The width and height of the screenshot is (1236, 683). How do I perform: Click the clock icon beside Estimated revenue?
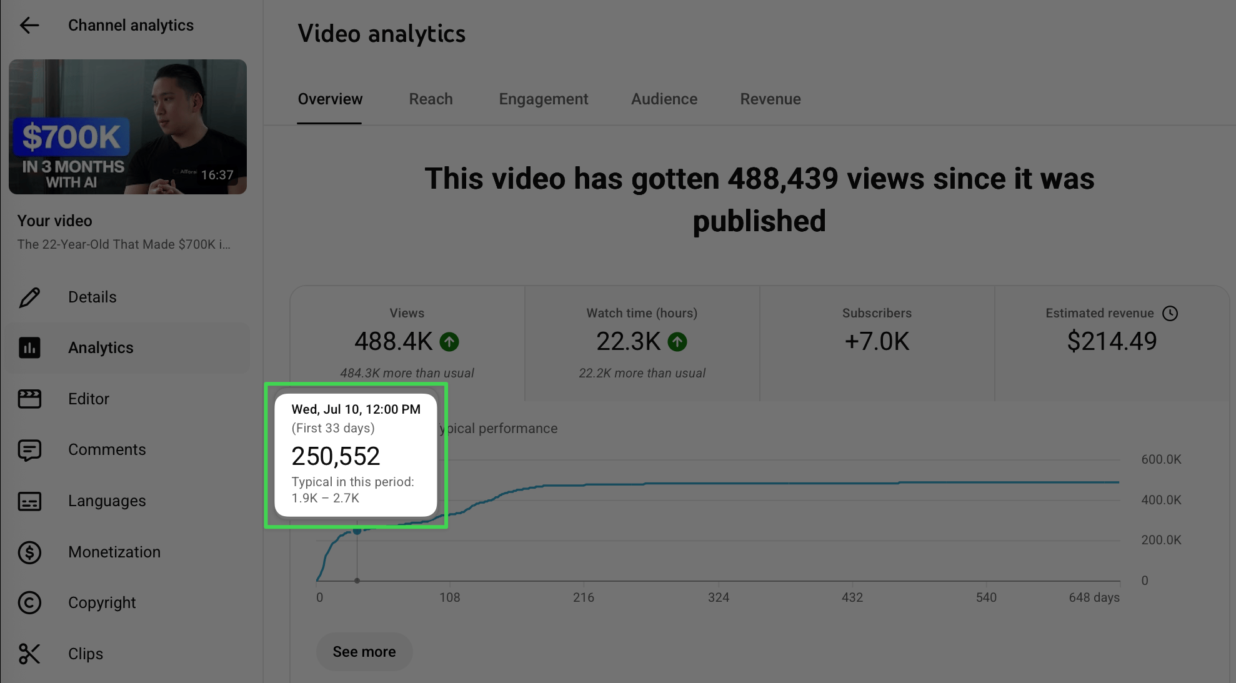click(x=1170, y=313)
